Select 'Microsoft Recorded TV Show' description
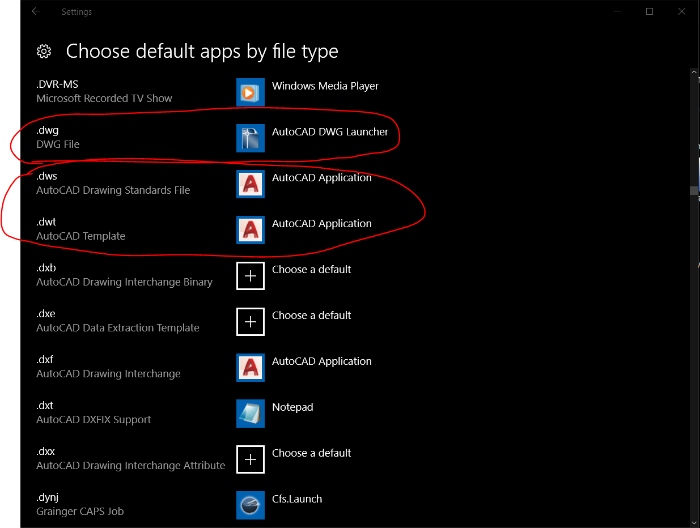The width and height of the screenshot is (700, 528). point(104,99)
